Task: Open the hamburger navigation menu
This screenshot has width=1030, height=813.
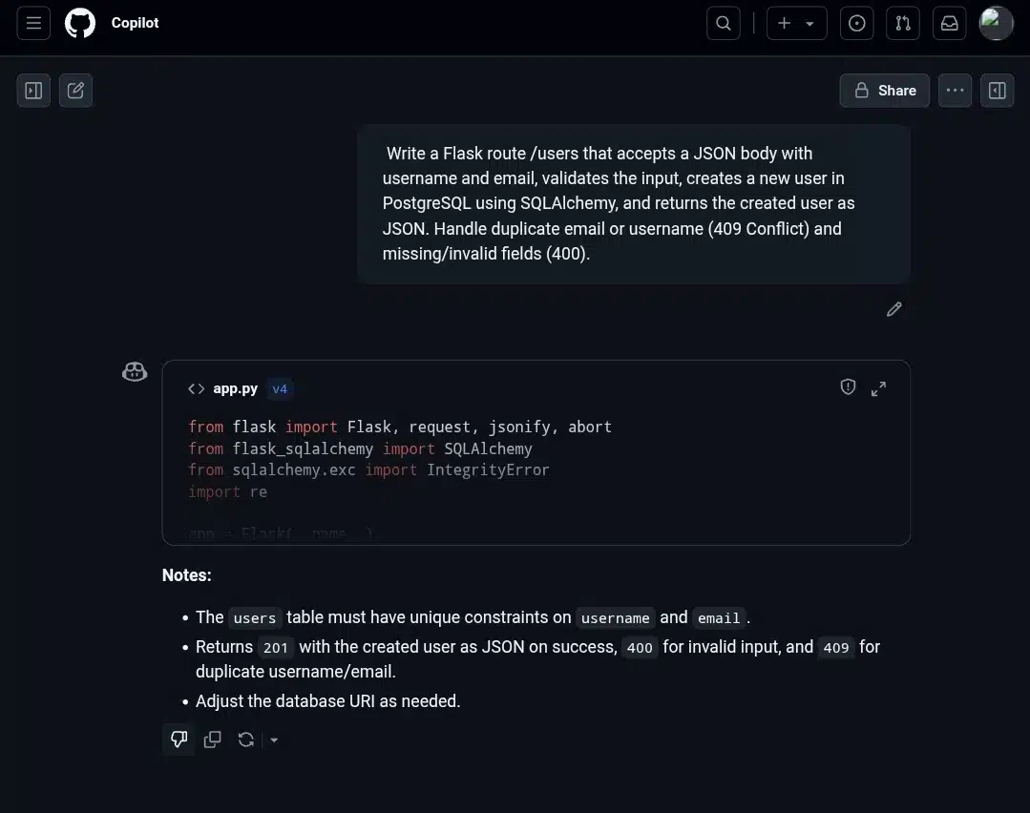Action: 33,23
